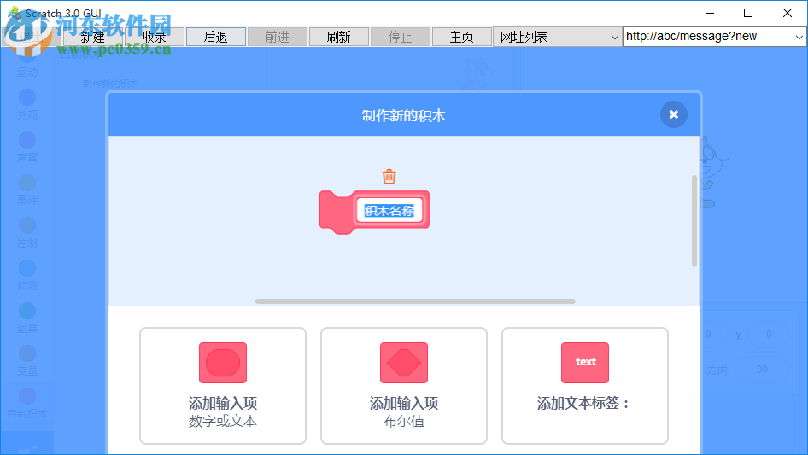The width and height of the screenshot is (808, 455).
Task: Minimize the Scratch 3.0 GUI window
Action: tap(710, 13)
